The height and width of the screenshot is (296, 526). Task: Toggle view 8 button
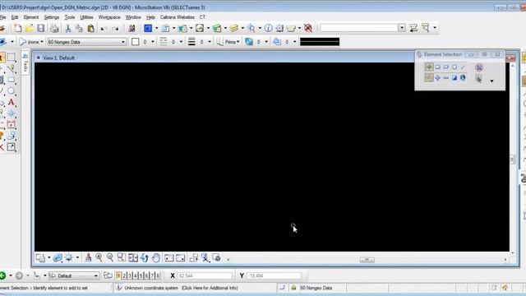(157, 276)
